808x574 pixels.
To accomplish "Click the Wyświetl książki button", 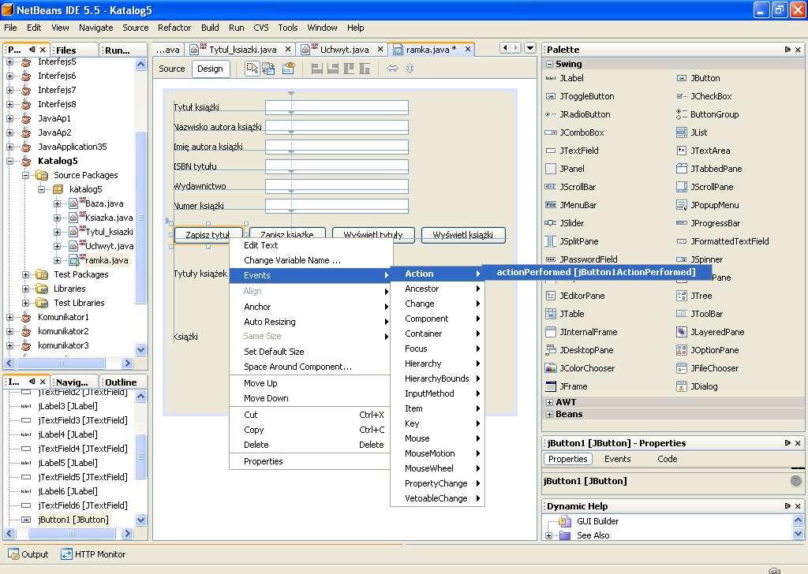I will 462,235.
